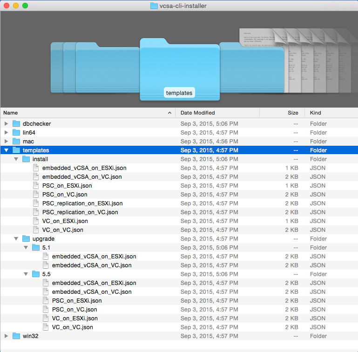This screenshot has width=358, height=352.
Task: Select VC_on_ESXi.json under install
Action: coord(65,221)
